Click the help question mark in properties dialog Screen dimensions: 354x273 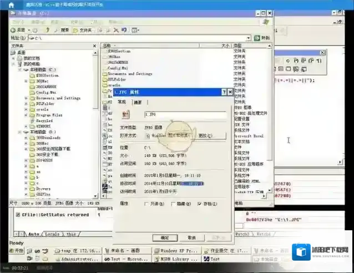point(224,92)
